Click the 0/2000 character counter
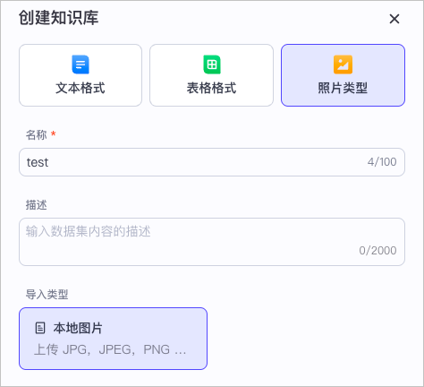The image size is (424, 387). coord(377,250)
